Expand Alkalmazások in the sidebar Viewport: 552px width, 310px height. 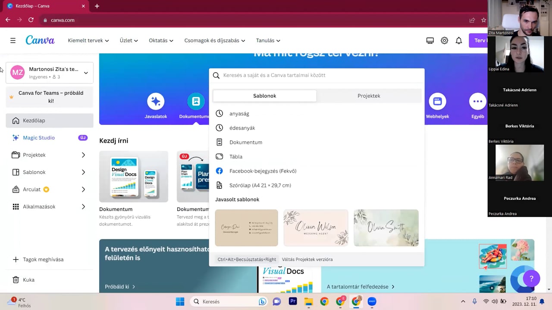tap(83, 207)
